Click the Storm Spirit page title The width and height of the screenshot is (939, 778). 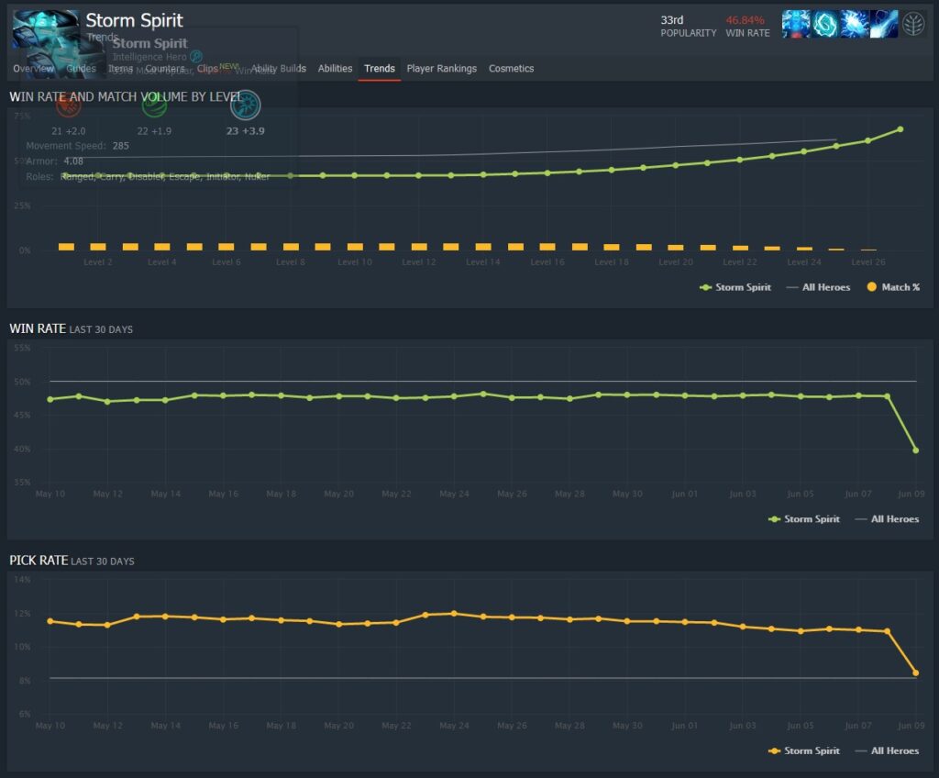pyautogui.click(x=134, y=20)
